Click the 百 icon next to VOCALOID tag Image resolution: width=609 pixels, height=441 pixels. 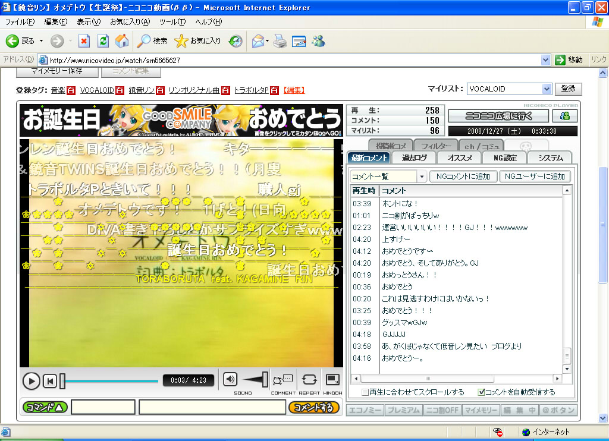pos(120,90)
